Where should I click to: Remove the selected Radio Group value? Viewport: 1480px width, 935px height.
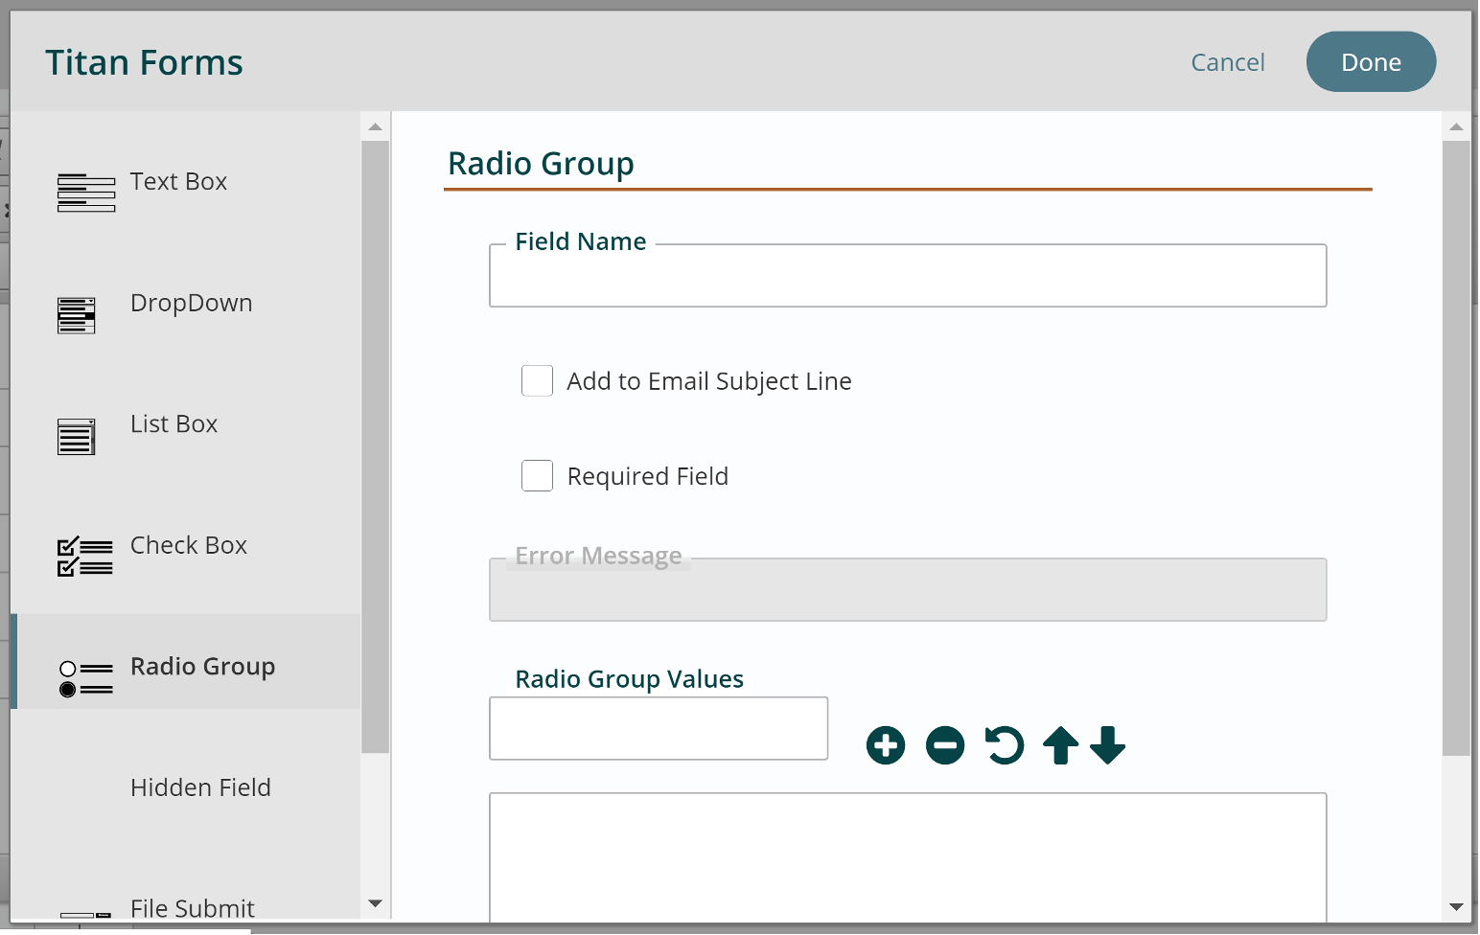pyautogui.click(x=944, y=744)
